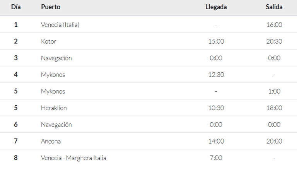The height and width of the screenshot is (171, 297).
Task: Click Heraklion arrival time 10:30
Action: pyautogui.click(x=216, y=108)
